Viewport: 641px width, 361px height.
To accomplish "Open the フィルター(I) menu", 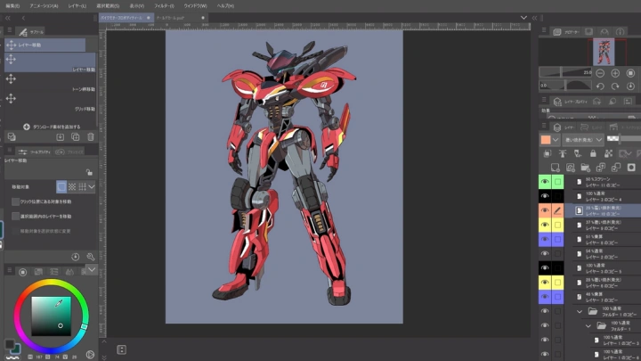I will point(164,5).
